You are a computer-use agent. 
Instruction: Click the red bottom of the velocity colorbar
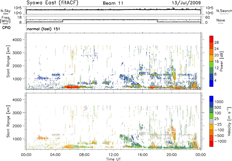(211, 144)
